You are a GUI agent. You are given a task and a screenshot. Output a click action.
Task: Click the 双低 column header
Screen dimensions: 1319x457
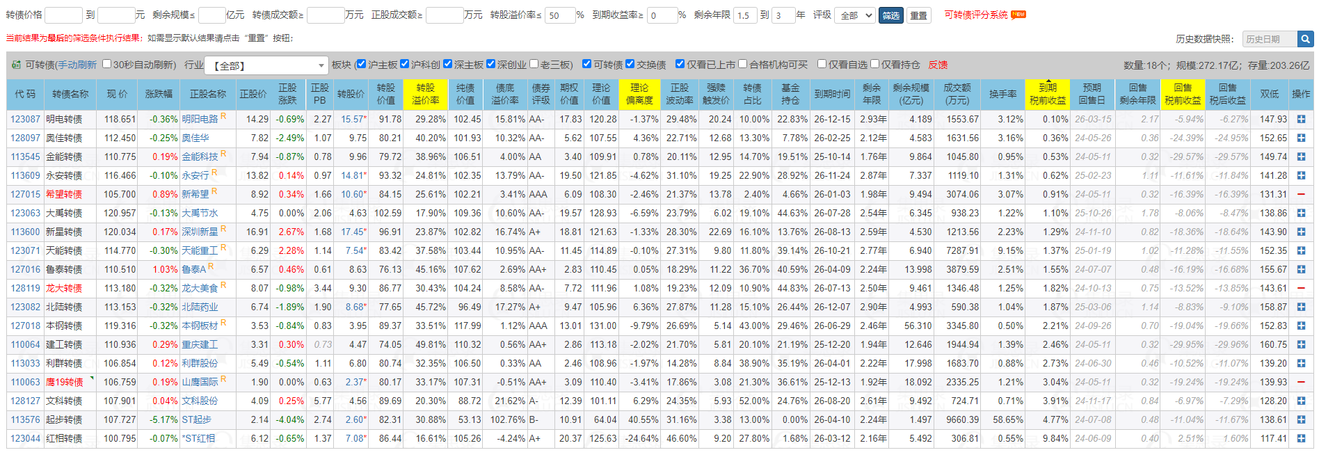click(x=1269, y=94)
